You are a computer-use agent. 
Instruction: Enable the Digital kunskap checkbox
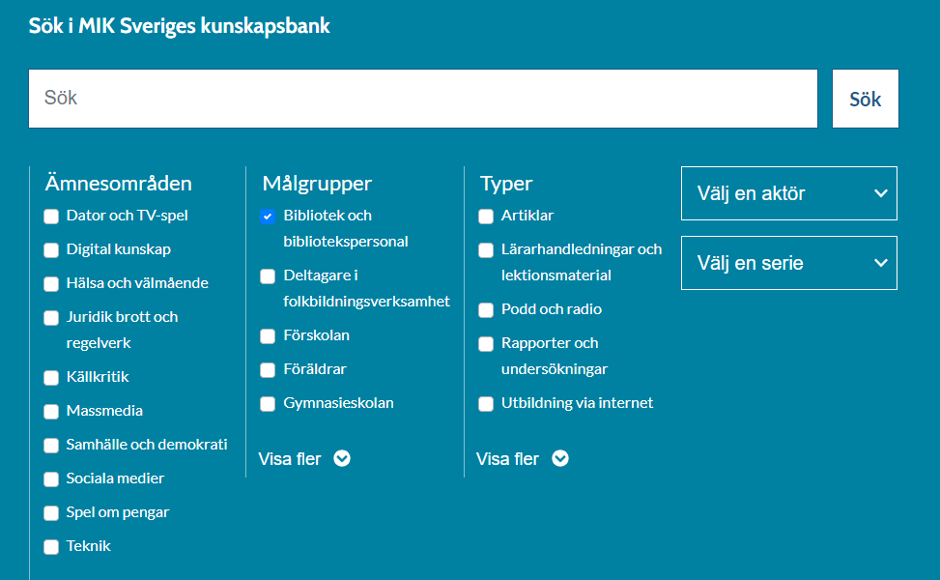pos(51,250)
